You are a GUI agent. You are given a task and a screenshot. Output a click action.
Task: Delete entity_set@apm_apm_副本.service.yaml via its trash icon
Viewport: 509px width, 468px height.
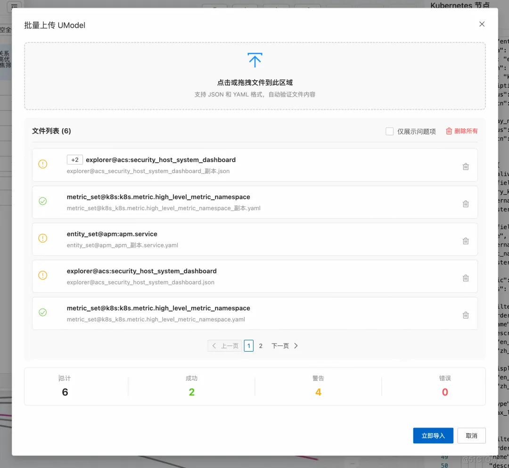(x=466, y=241)
